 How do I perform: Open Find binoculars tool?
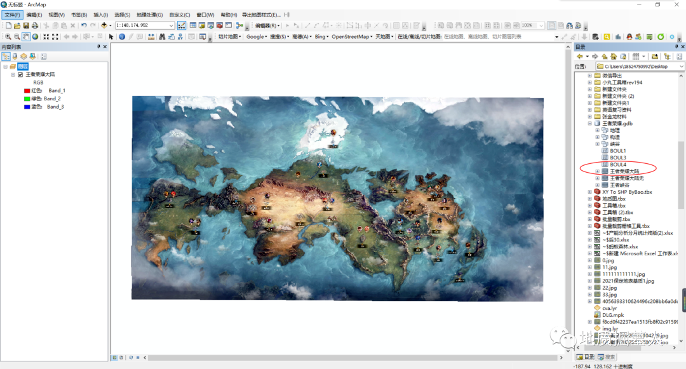click(162, 37)
